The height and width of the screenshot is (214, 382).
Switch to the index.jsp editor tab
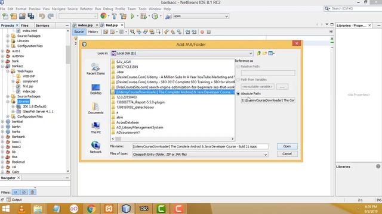(85, 25)
